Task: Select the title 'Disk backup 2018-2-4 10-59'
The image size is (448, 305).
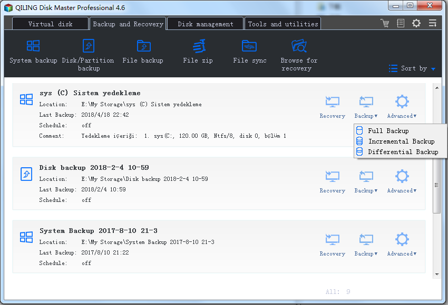Action: click(x=94, y=167)
